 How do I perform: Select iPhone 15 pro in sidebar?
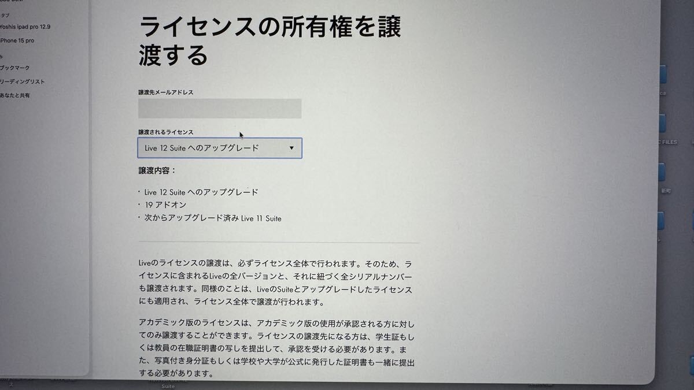(17, 41)
